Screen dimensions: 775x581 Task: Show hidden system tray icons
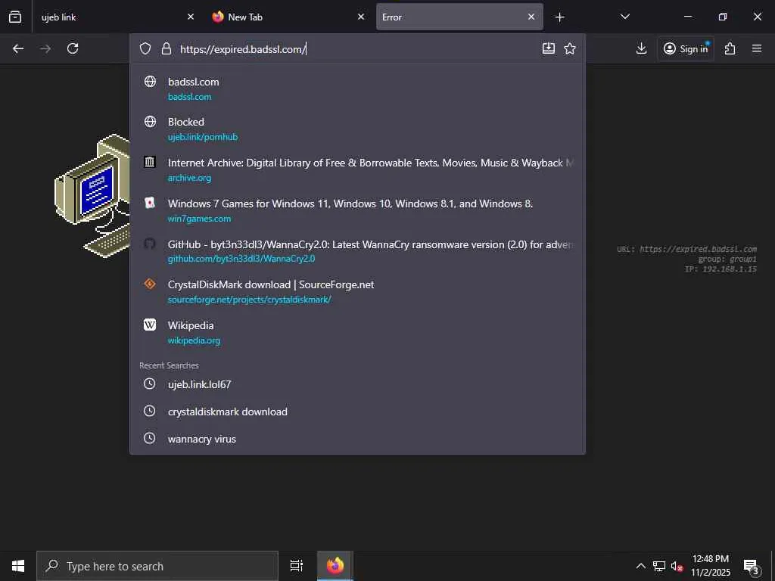[x=640, y=566]
